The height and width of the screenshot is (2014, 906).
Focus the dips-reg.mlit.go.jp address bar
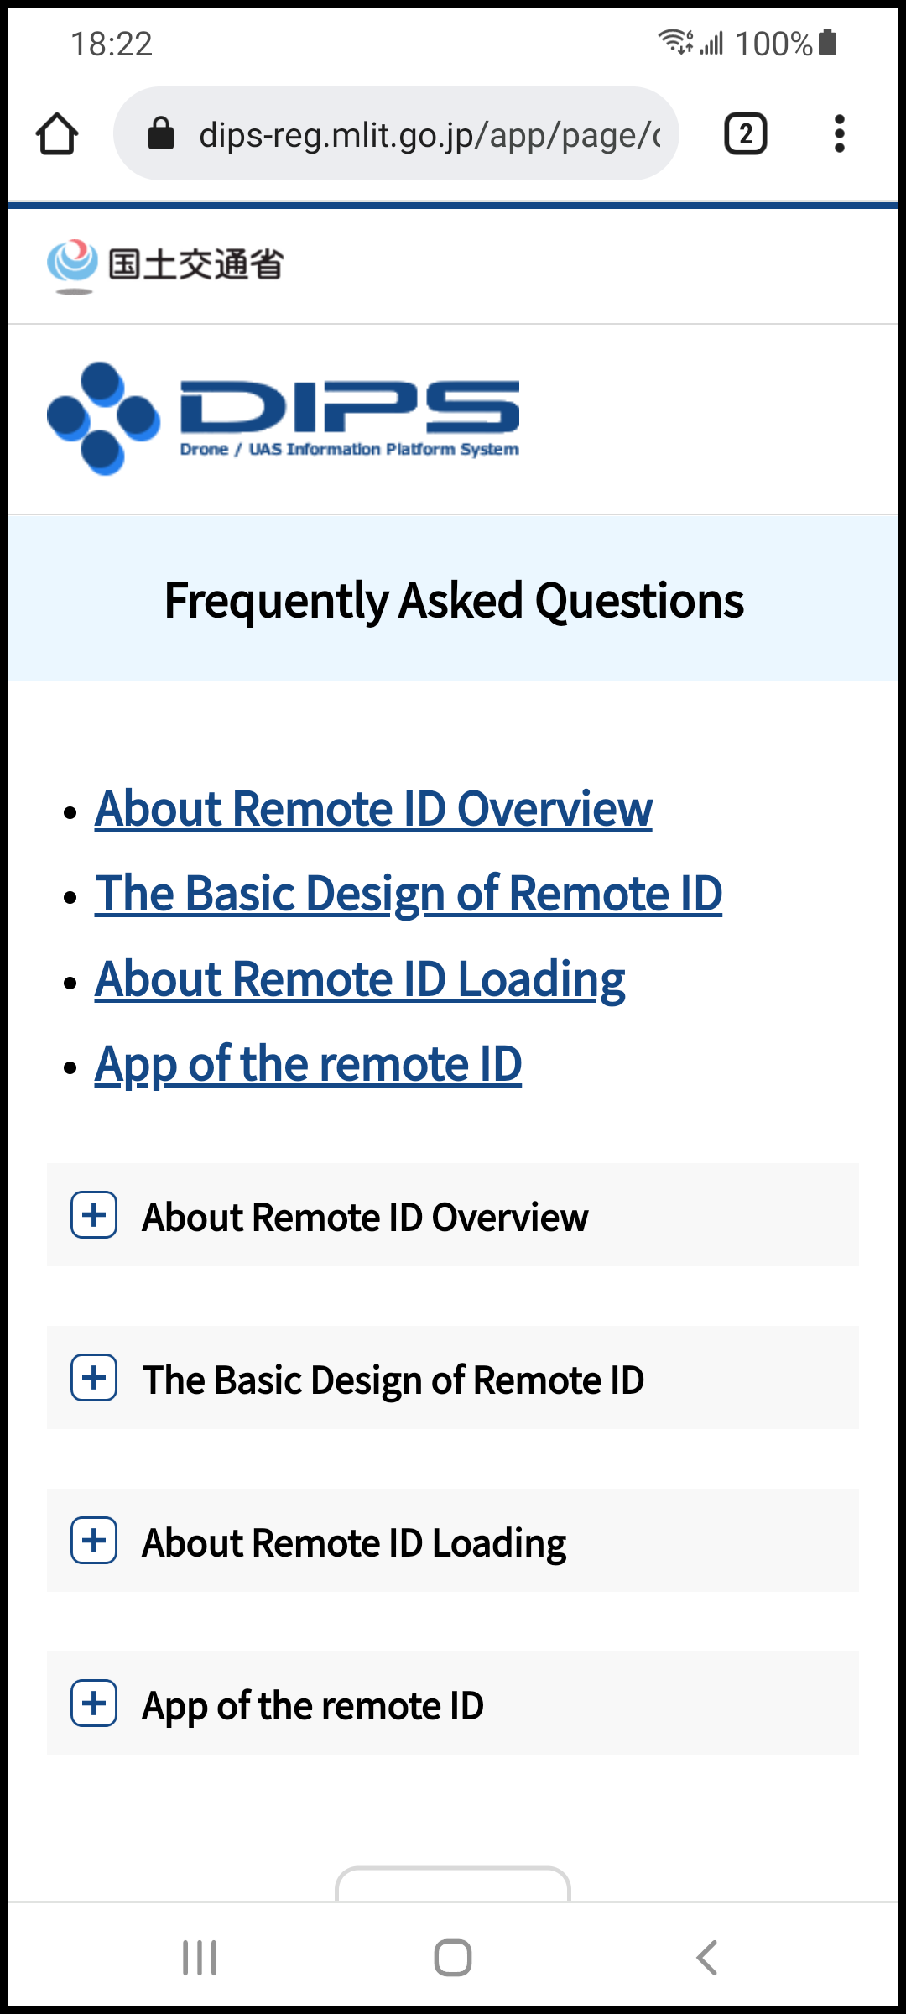(x=396, y=133)
